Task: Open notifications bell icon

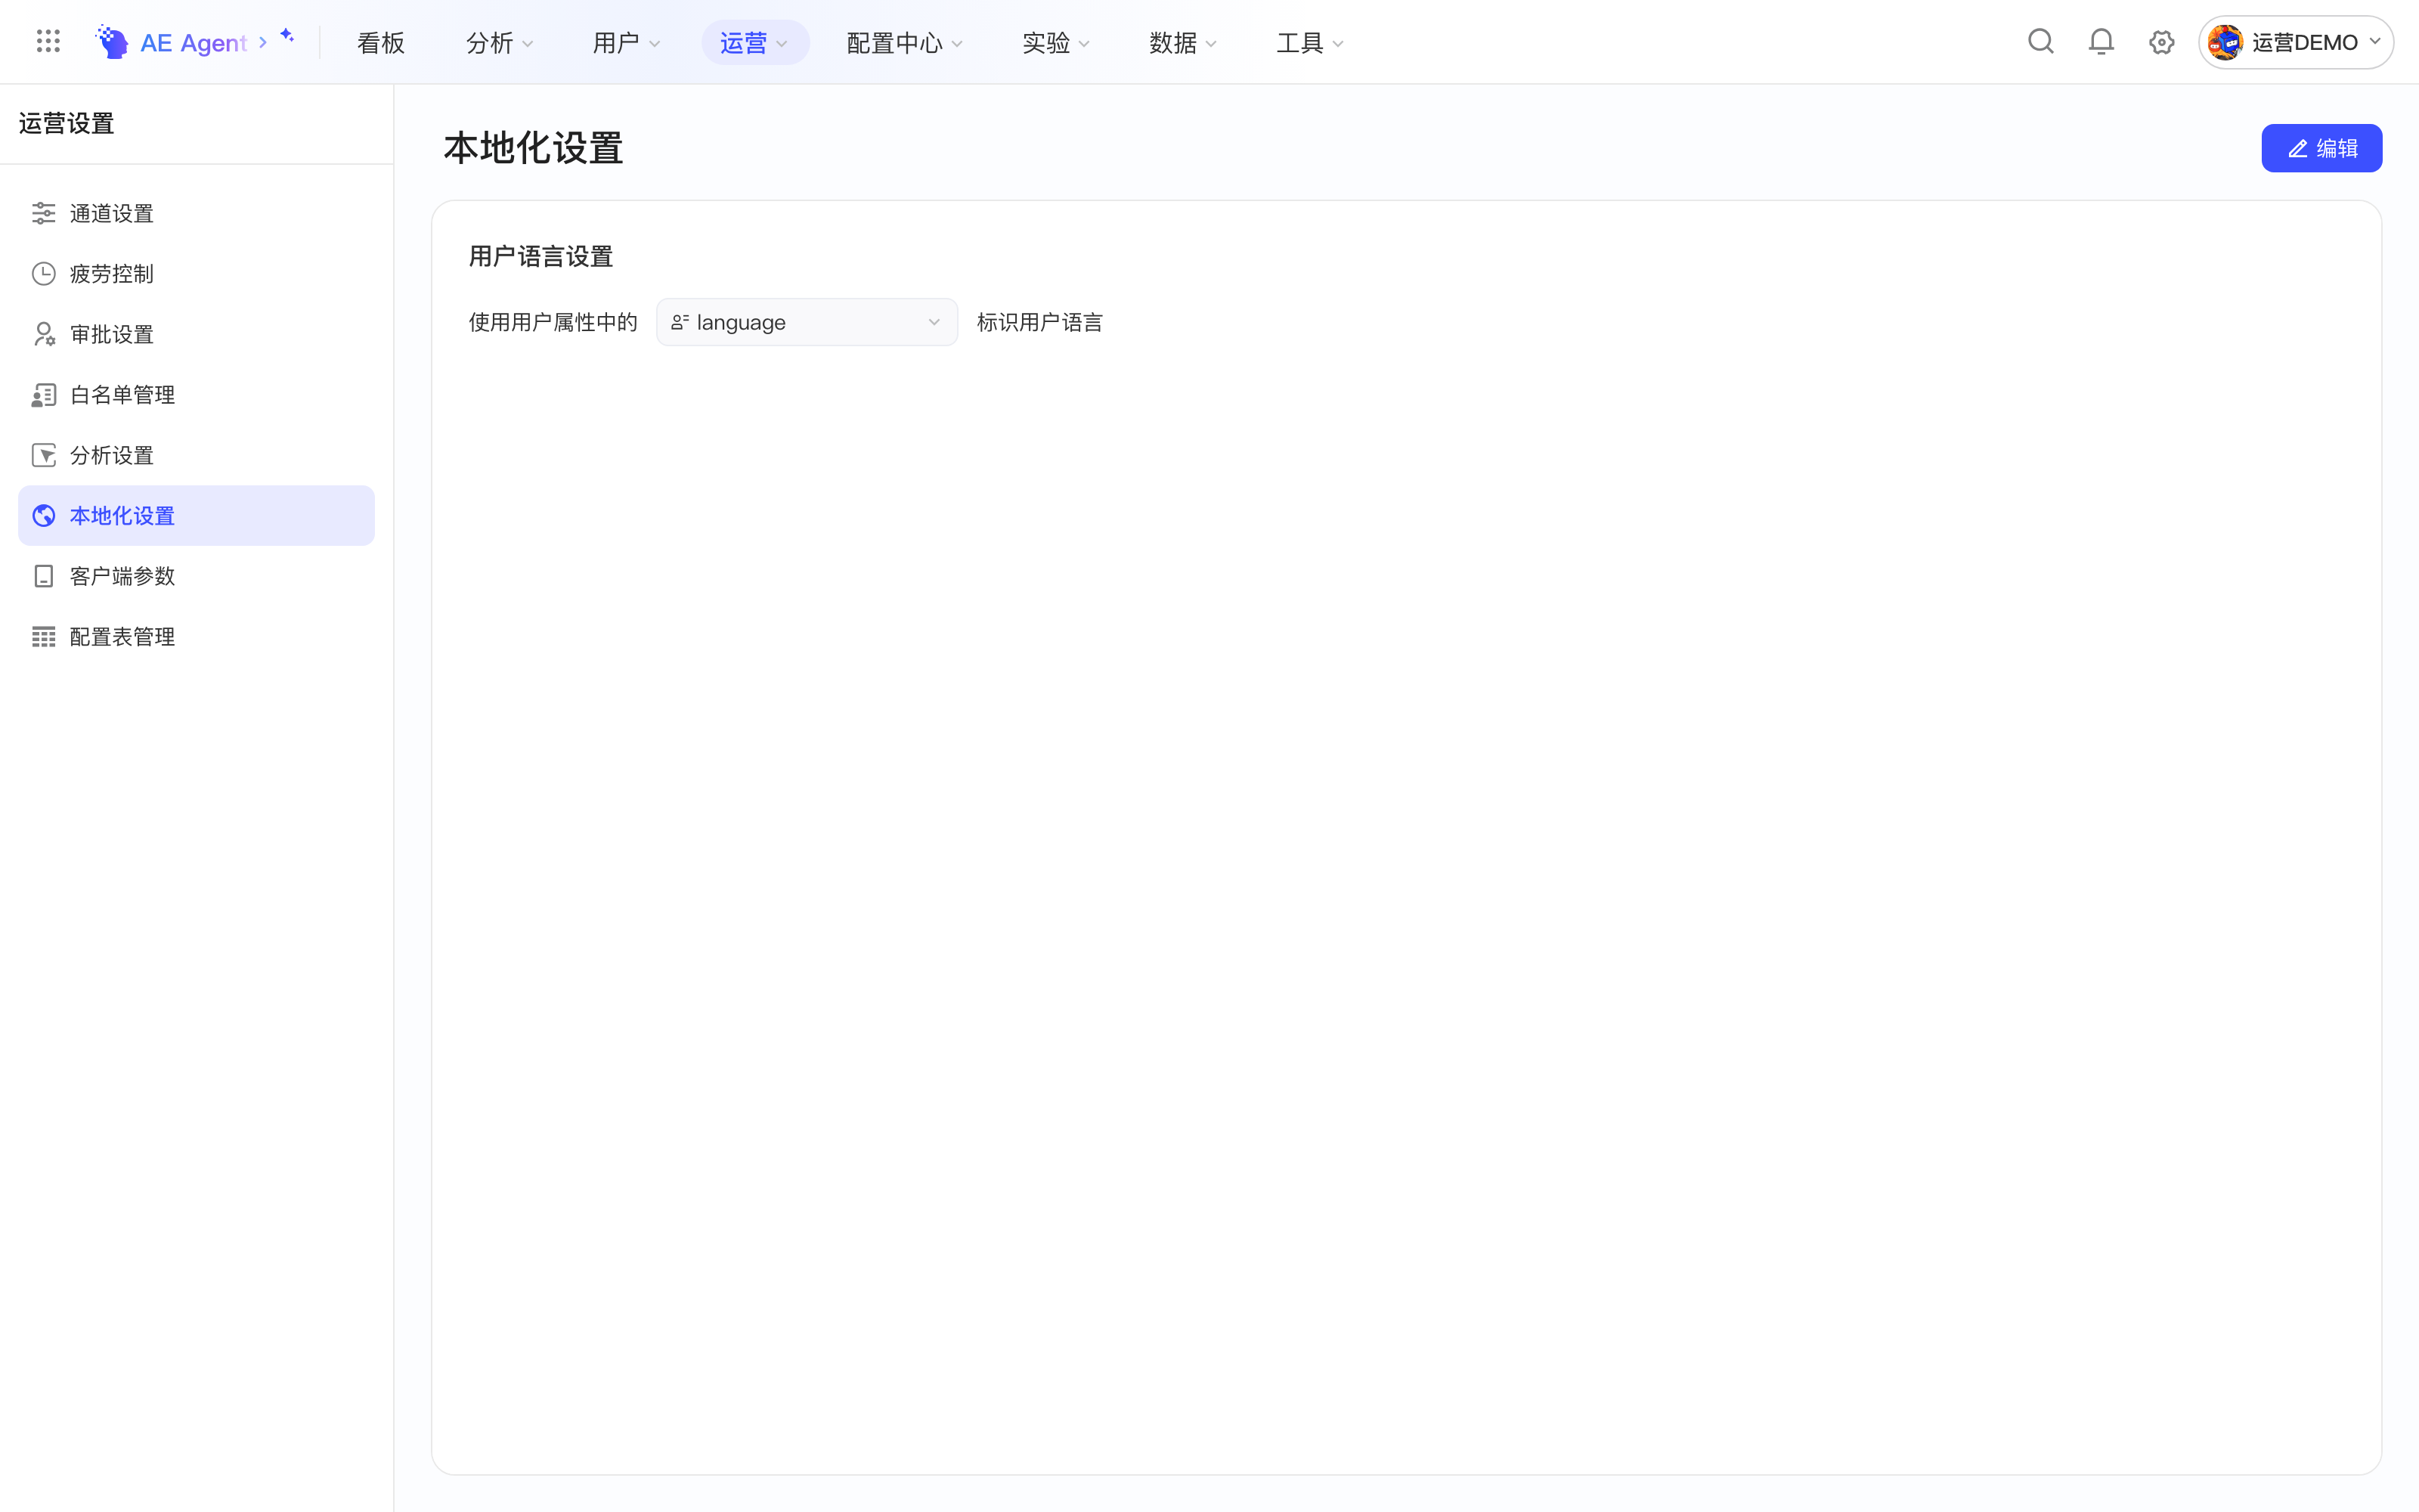Action: [2102, 41]
